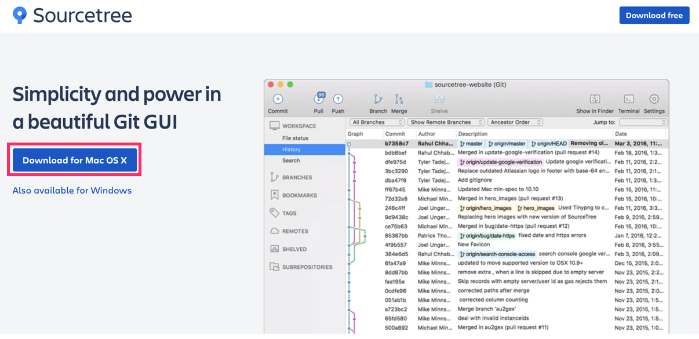Click the origin/HEAD label
Viewport: 699px width, 339px height.
tap(548, 143)
